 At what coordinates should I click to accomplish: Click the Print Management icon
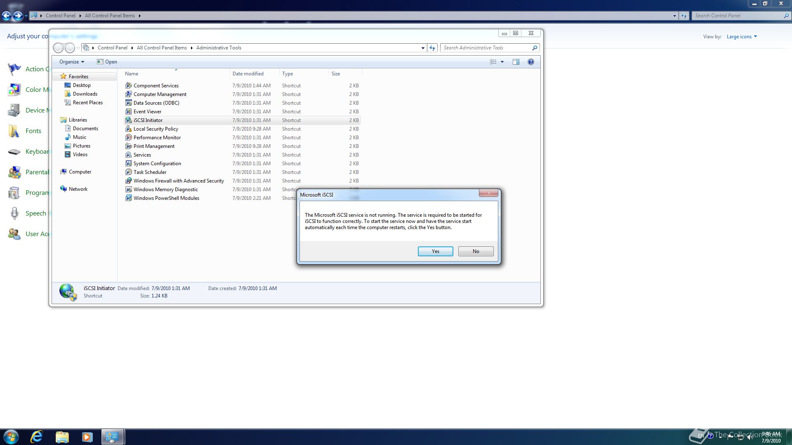(128, 146)
